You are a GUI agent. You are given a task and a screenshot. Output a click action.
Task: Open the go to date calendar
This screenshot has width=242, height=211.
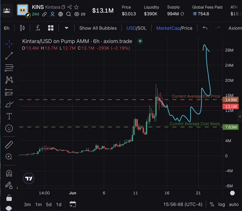(x=73, y=204)
